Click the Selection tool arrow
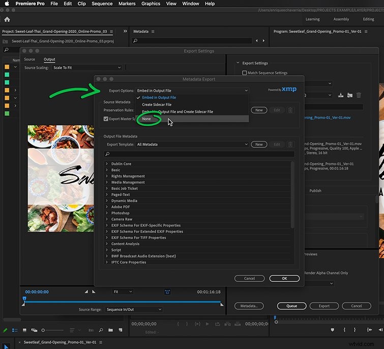The width and height of the screenshot is (384, 349). pos(6,346)
